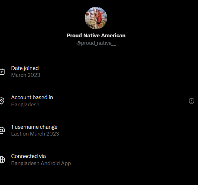Click the Proud_Native_American display name

(x=96, y=35)
